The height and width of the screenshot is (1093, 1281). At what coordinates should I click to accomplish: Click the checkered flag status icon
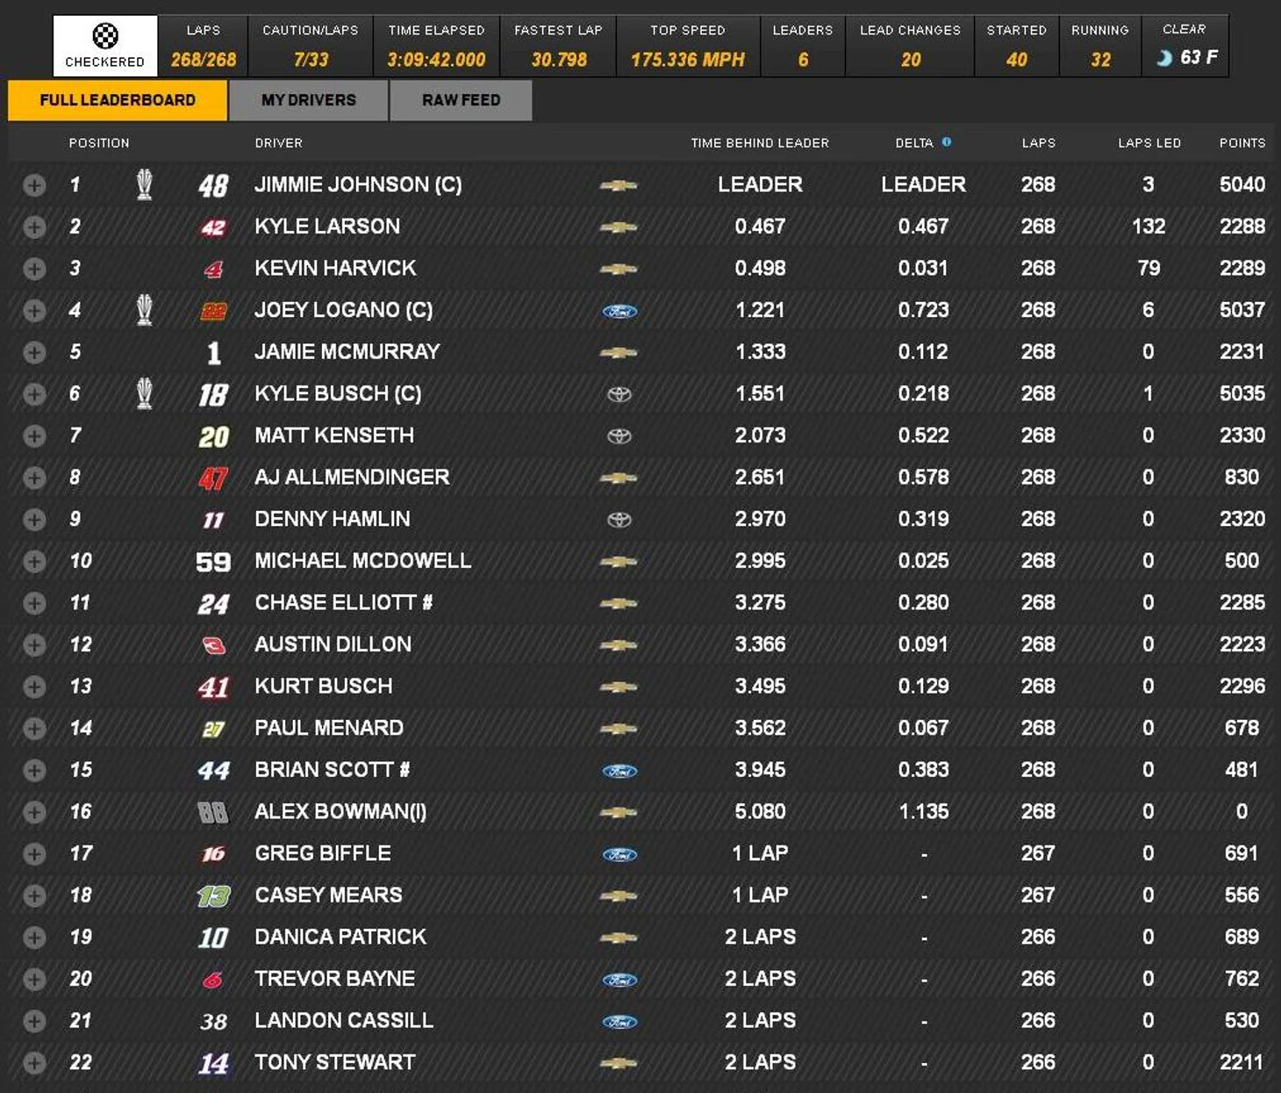[x=105, y=36]
